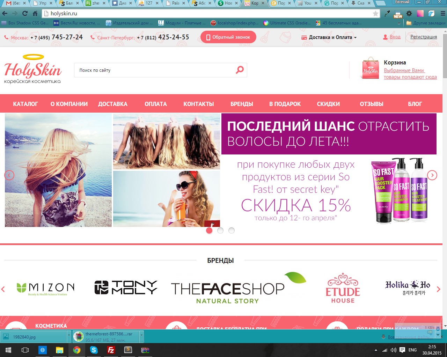Open the Другие закладки bookmarks folder
This screenshot has height=357, width=447.
(x=426, y=23)
